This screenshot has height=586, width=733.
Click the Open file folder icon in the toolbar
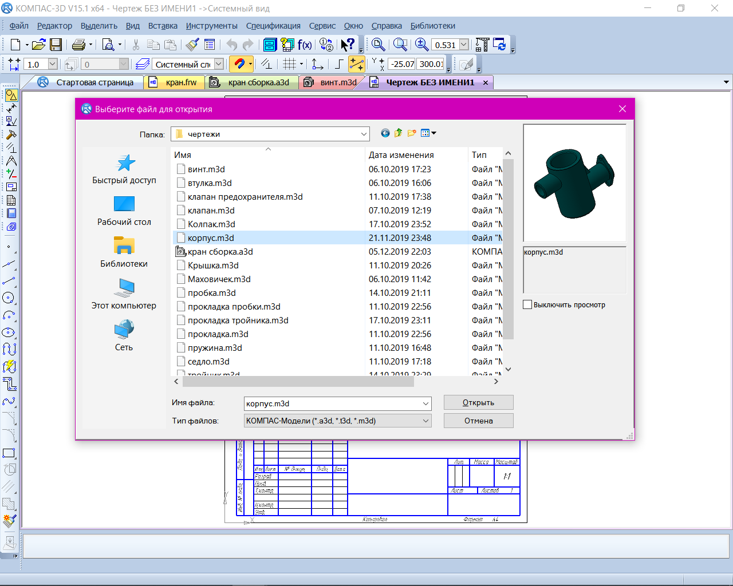pos(38,45)
